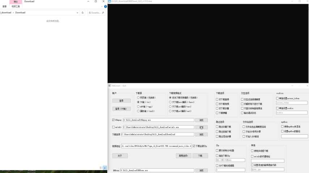Enable 文件名包含清晰度后缀 checkbox
The width and height of the screenshot is (309, 173).
244,127
